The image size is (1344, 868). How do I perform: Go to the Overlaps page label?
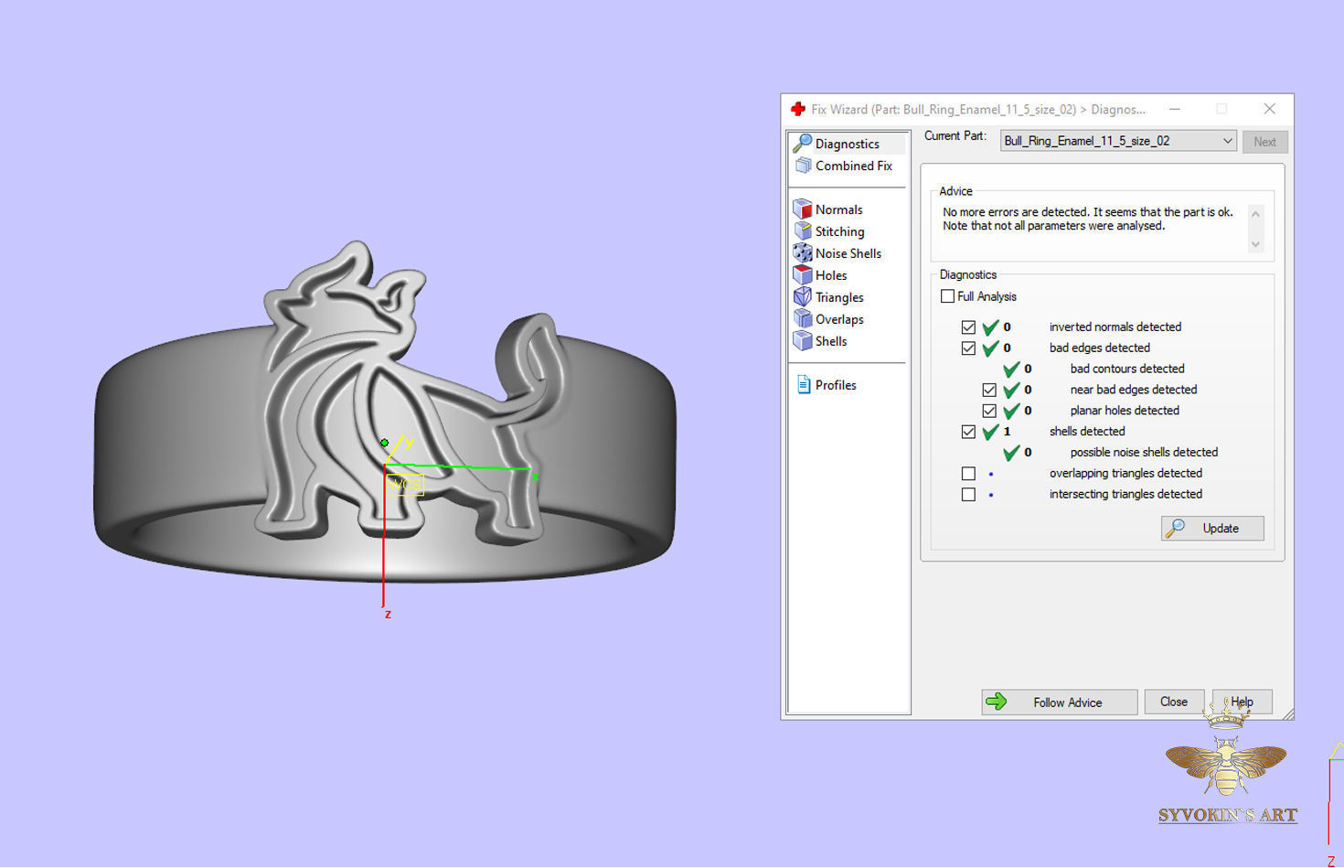pyautogui.click(x=839, y=319)
